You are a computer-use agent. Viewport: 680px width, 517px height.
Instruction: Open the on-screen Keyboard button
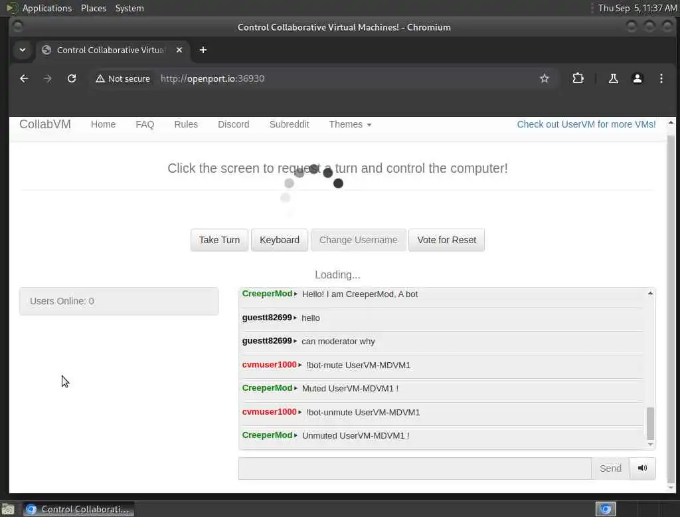pos(280,240)
